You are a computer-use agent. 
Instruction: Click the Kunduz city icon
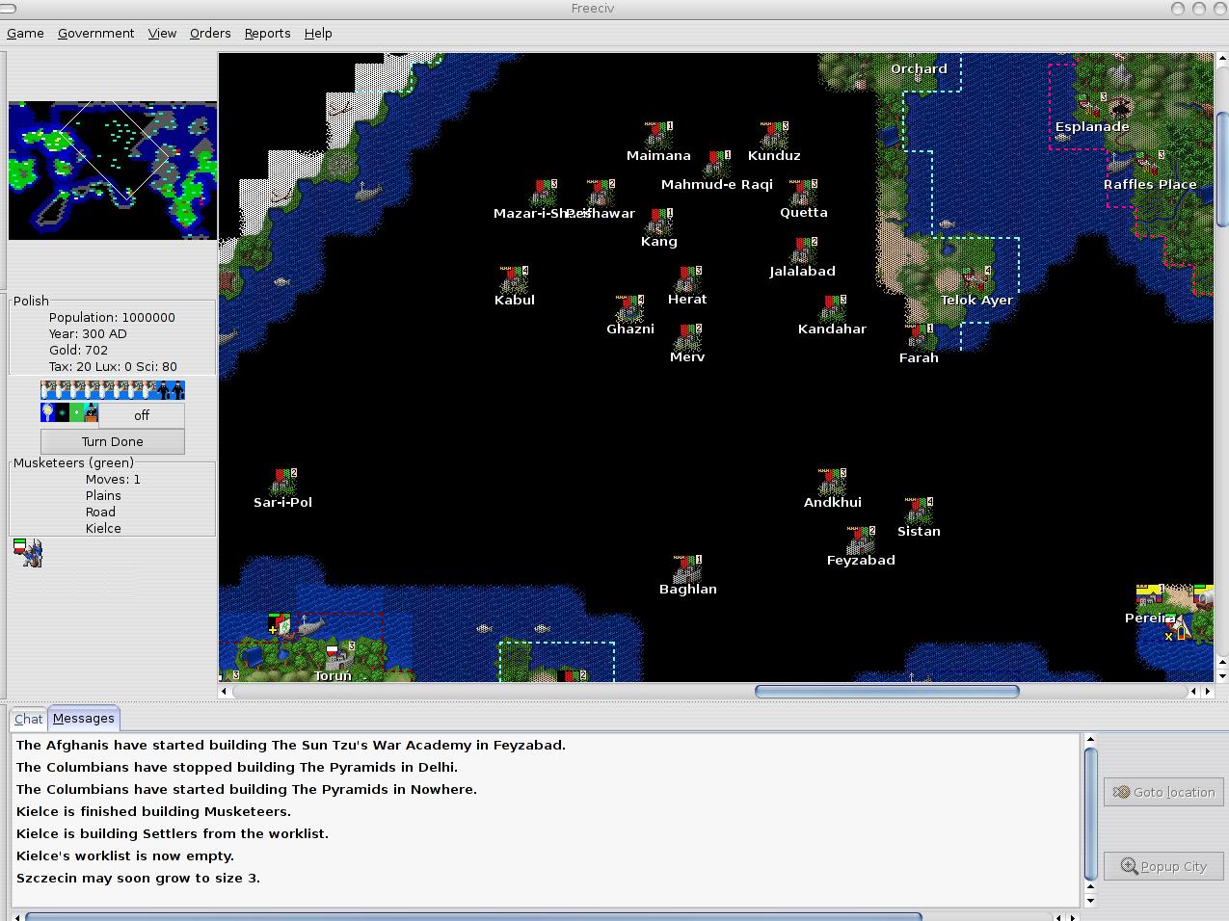click(774, 135)
